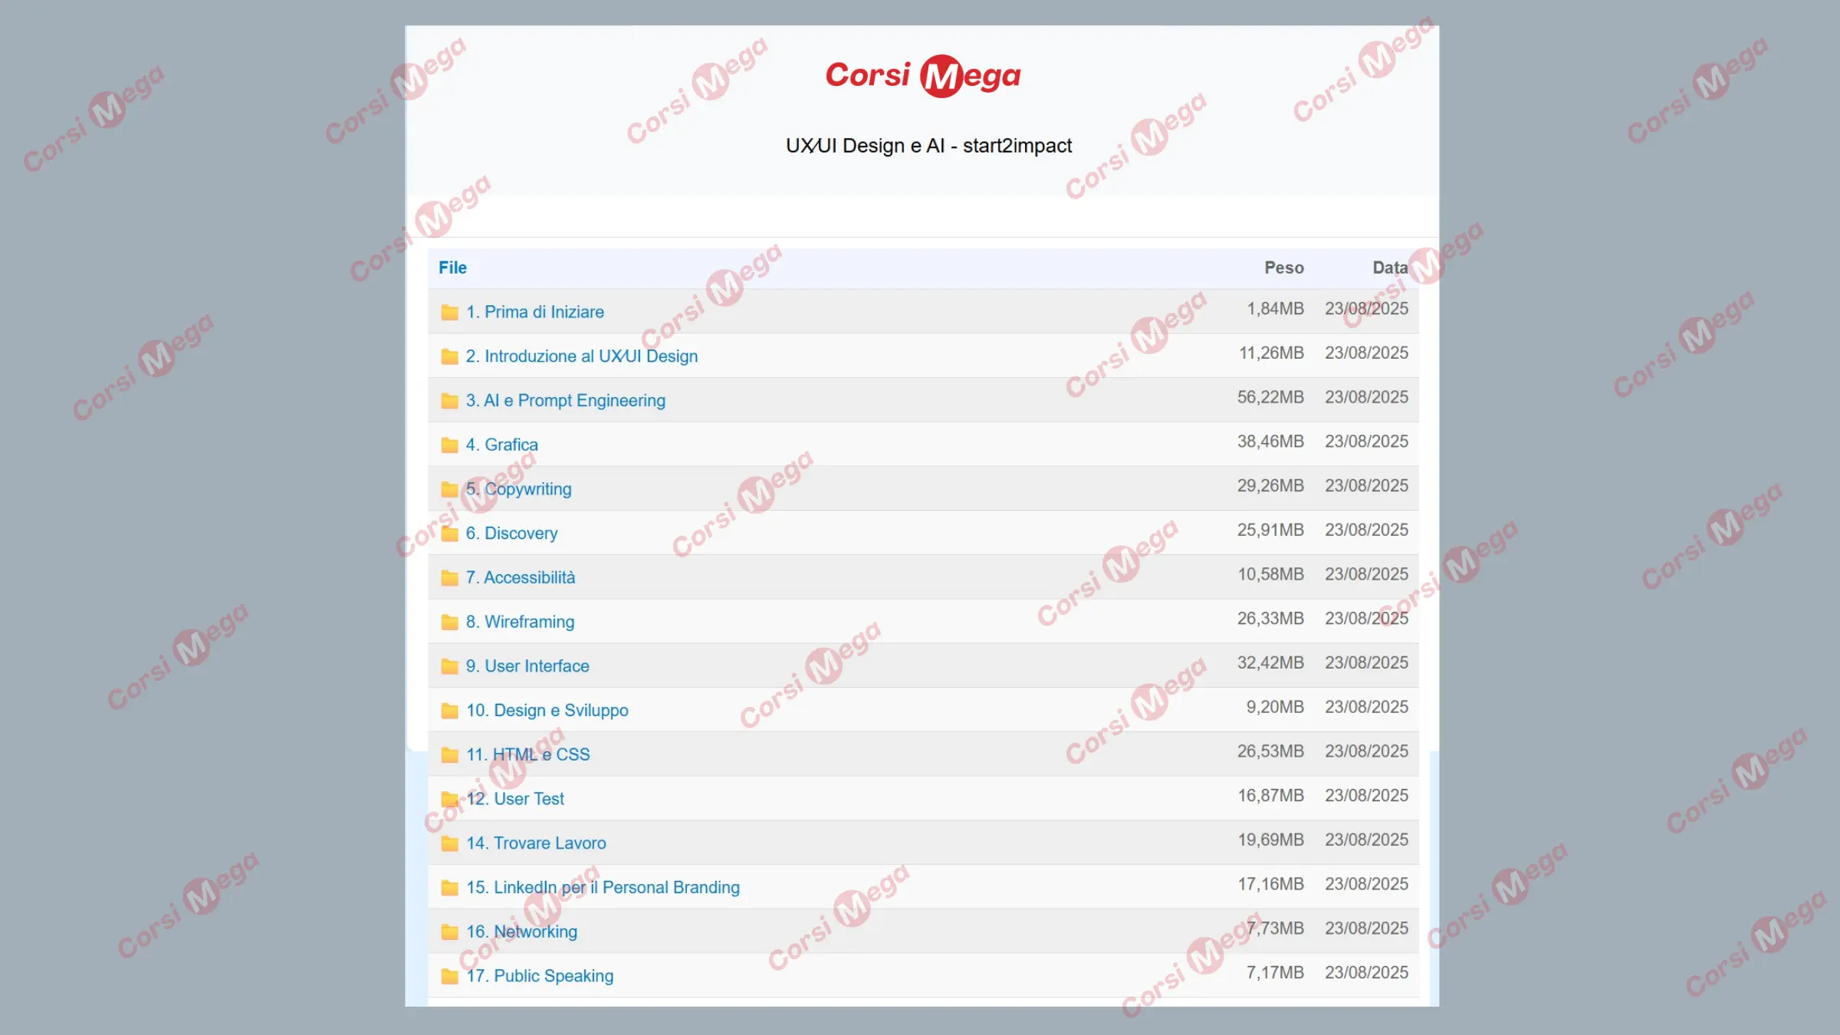1840x1035 pixels.
Task: Click the folder icon beside Prima di Iniziare
Action: pyautogui.click(x=449, y=312)
